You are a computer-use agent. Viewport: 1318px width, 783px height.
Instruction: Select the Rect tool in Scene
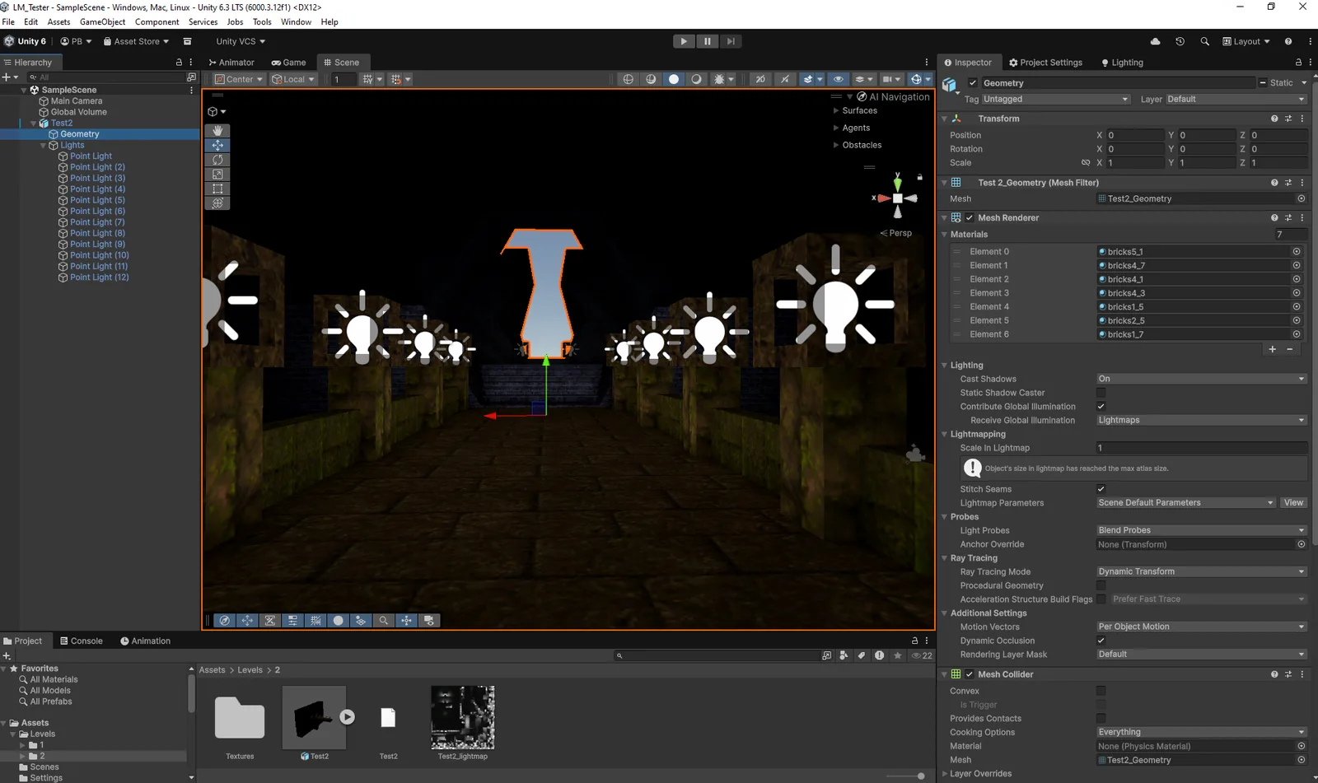[217, 189]
